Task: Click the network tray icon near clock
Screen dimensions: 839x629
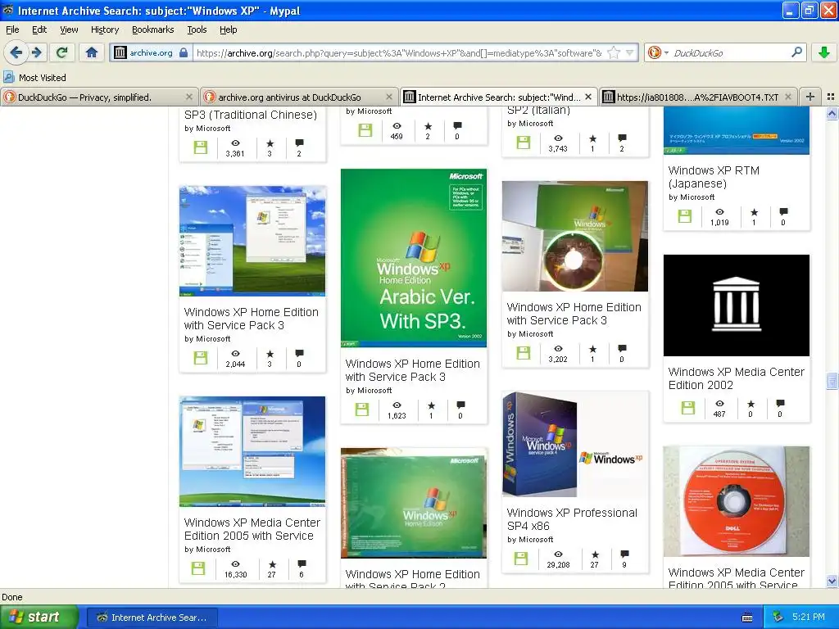Action: coord(778,618)
